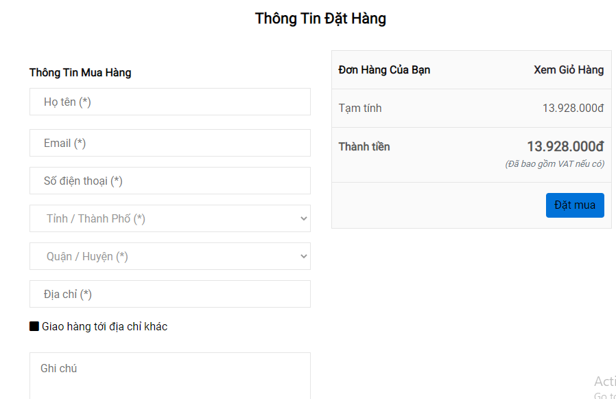
Task: Click the Thành tiền label
Action: [364, 146]
